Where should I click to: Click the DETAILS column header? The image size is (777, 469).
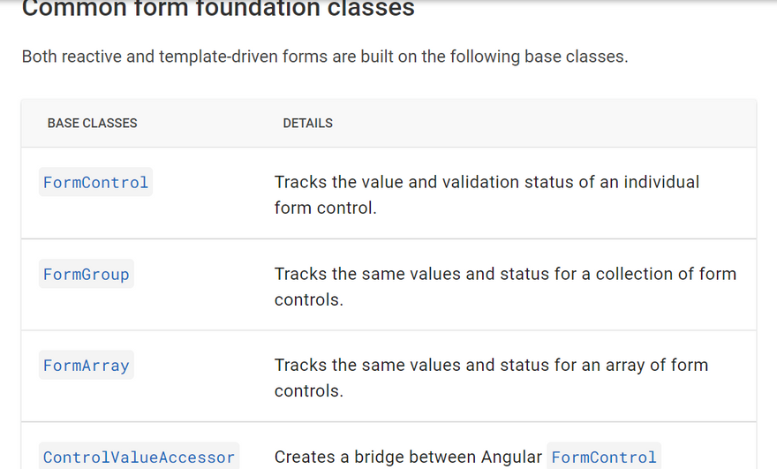[x=307, y=124]
